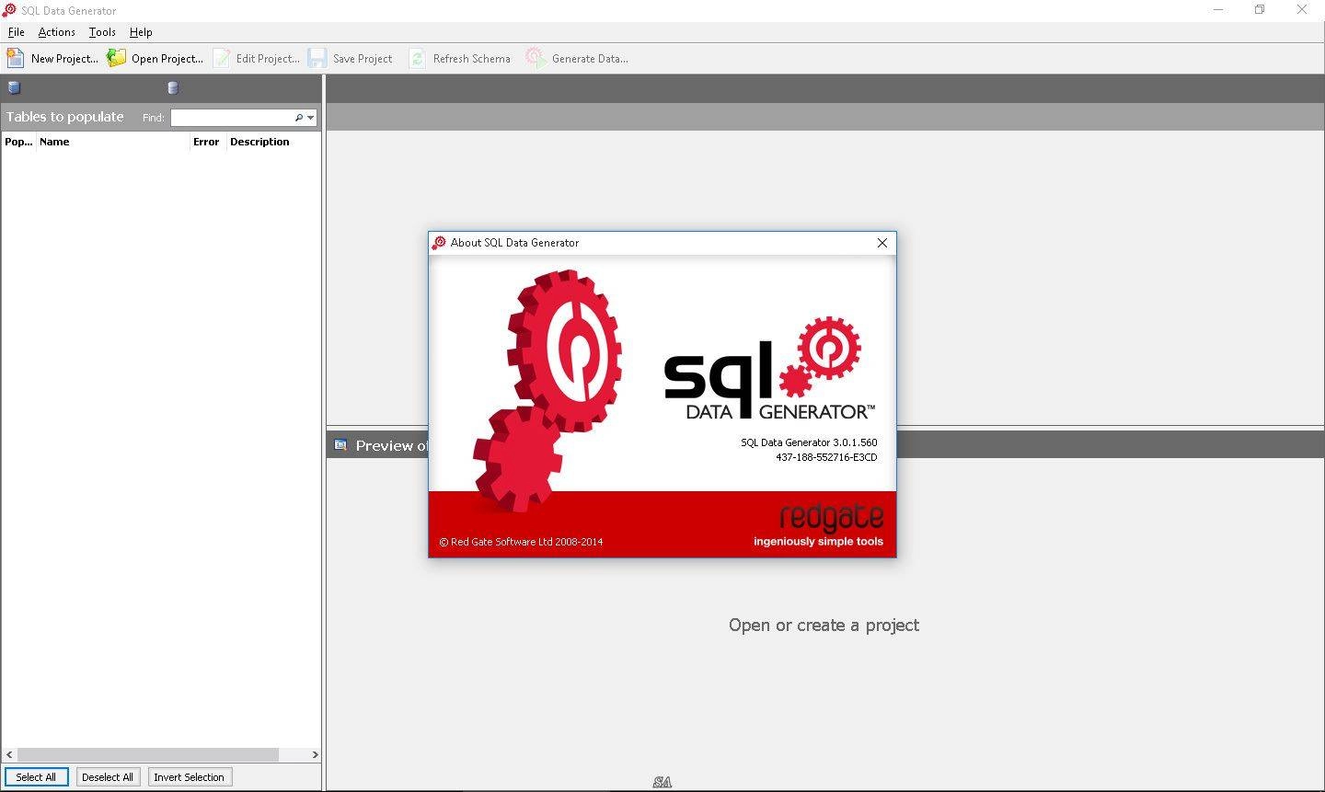Click the Pop... column header
Screen dimensions: 1325x792
(x=18, y=142)
